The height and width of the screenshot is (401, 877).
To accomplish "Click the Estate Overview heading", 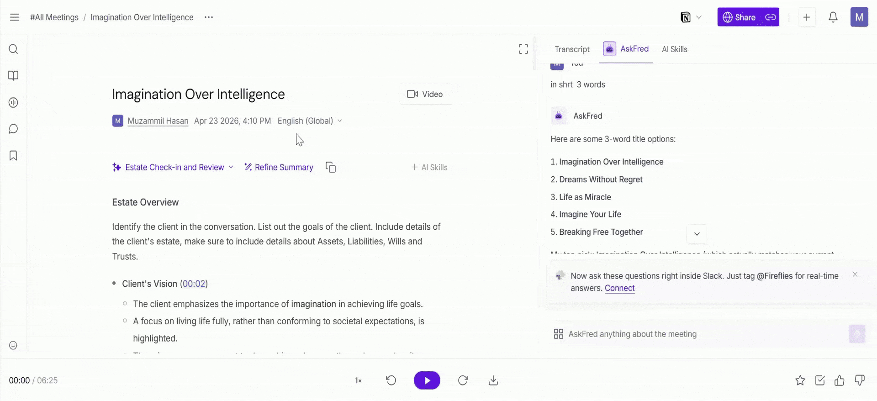I will 145,202.
